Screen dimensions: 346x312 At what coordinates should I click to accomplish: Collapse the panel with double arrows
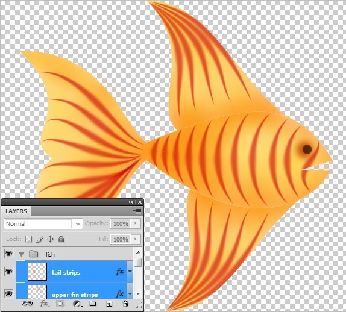tap(131, 202)
